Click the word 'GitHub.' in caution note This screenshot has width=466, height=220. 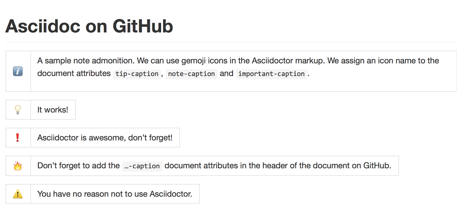pos(377,166)
